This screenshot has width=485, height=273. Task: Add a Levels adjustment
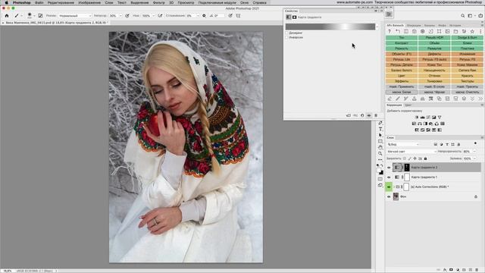[x=423, y=118]
